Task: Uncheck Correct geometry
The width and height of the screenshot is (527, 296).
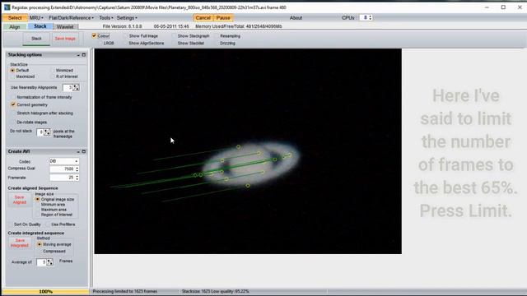Action: point(13,104)
